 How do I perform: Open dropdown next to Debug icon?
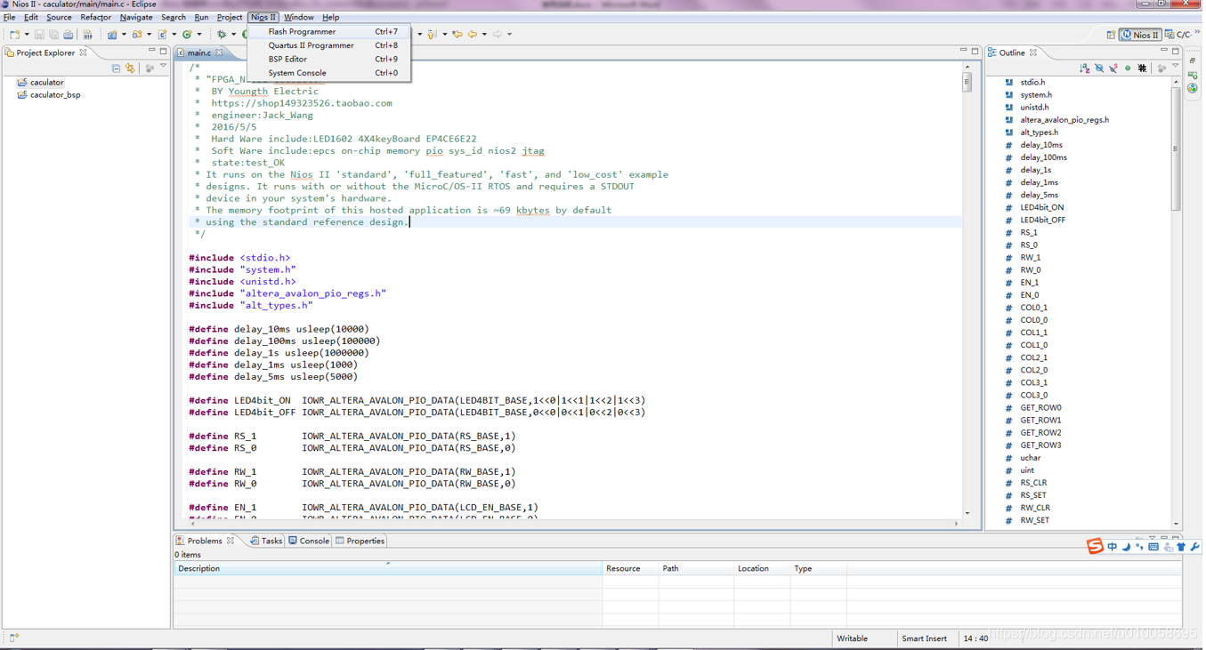click(x=233, y=35)
